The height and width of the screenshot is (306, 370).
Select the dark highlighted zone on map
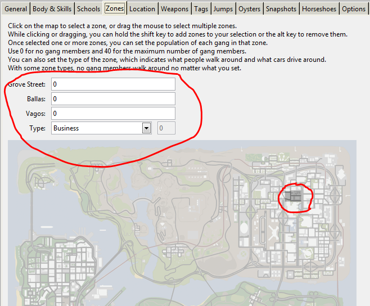click(x=293, y=196)
